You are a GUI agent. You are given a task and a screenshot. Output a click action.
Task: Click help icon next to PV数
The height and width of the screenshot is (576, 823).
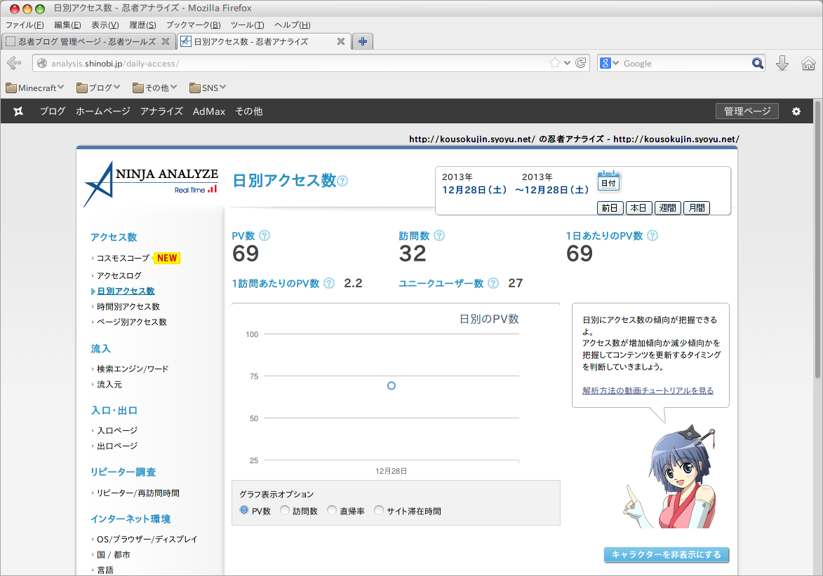click(x=265, y=235)
